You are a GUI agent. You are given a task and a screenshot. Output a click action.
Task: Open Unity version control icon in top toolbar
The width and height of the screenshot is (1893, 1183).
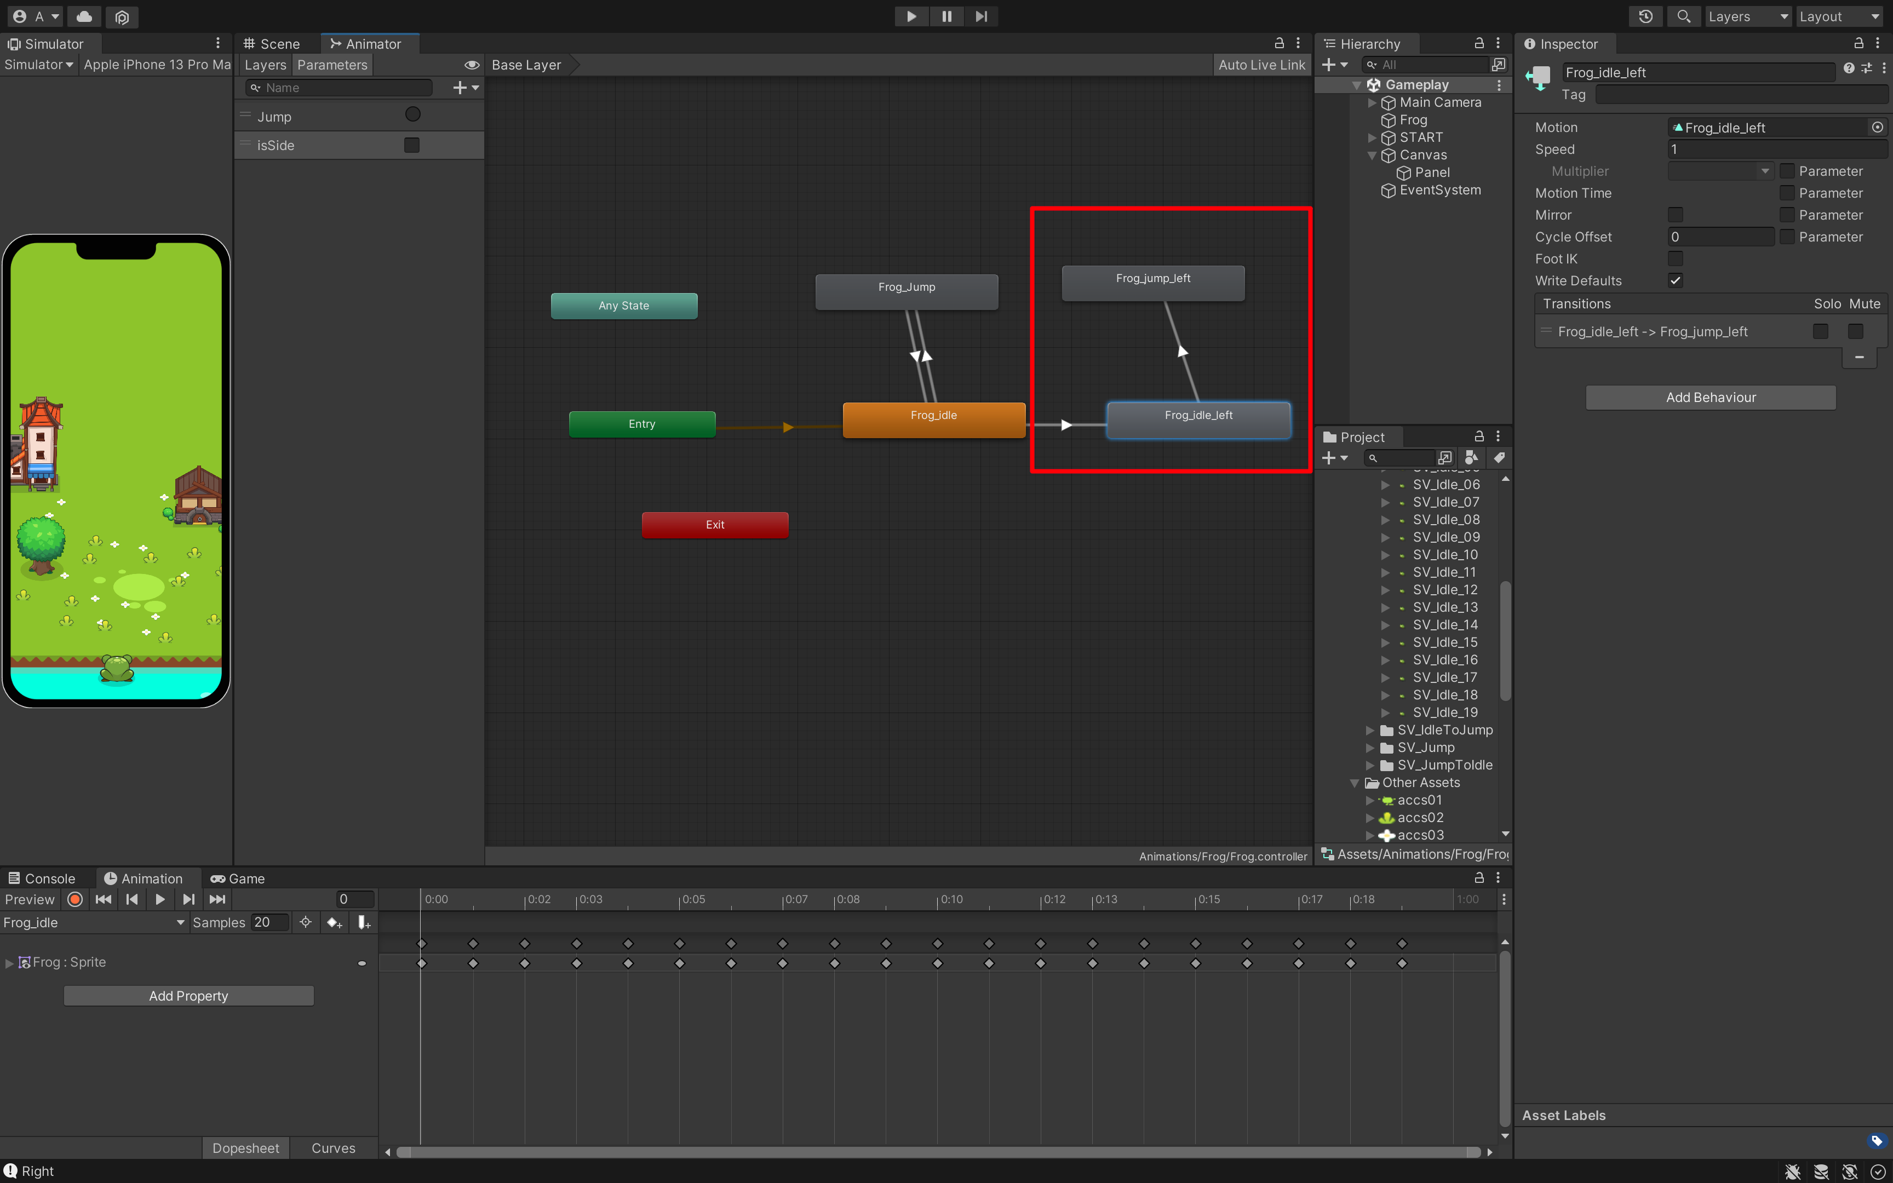click(x=122, y=16)
